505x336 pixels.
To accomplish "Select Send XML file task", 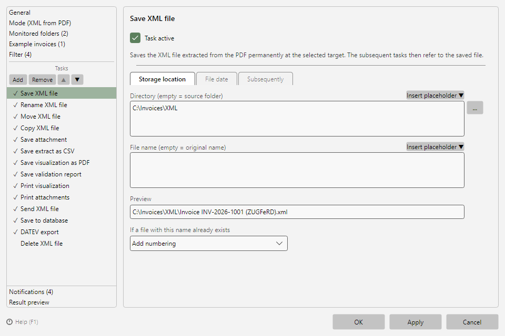I will (62, 208).
